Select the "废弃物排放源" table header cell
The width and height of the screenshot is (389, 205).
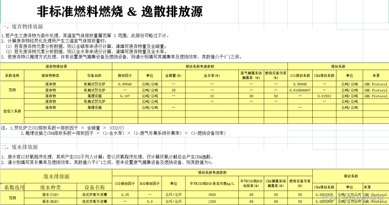56,67
